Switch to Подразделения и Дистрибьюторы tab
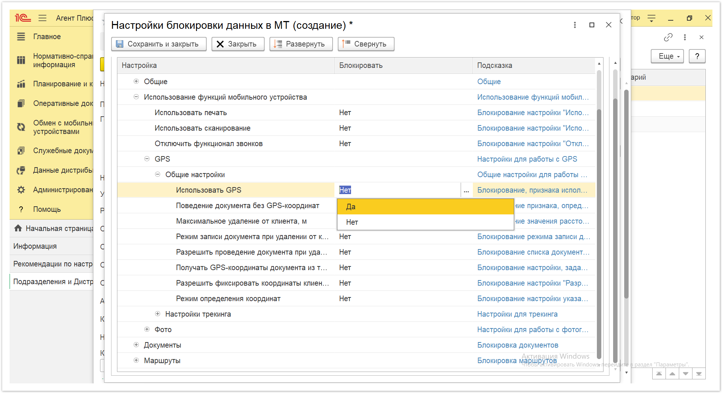This screenshot has width=722, height=393. [x=52, y=282]
